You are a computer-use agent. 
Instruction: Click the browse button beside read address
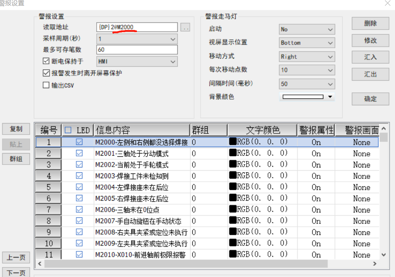(186, 27)
